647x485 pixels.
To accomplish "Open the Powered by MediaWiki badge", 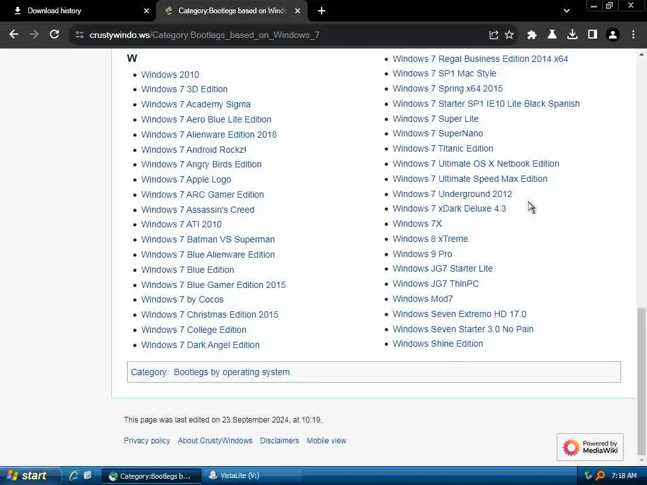I will pyautogui.click(x=590, y=447).
